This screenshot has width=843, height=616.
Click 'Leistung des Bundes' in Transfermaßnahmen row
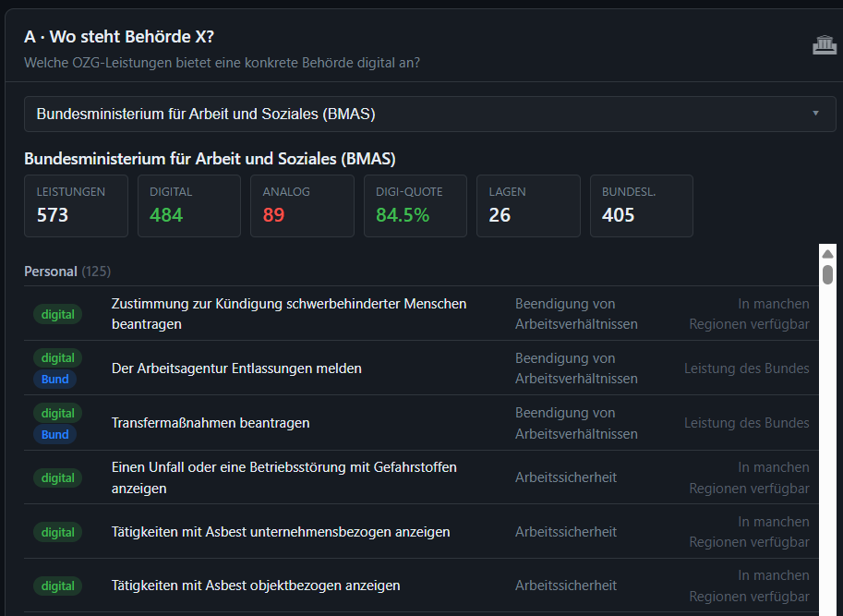(x=747, y=423)
